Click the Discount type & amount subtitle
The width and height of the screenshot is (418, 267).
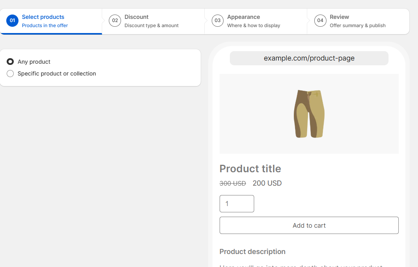click(151, 26)
